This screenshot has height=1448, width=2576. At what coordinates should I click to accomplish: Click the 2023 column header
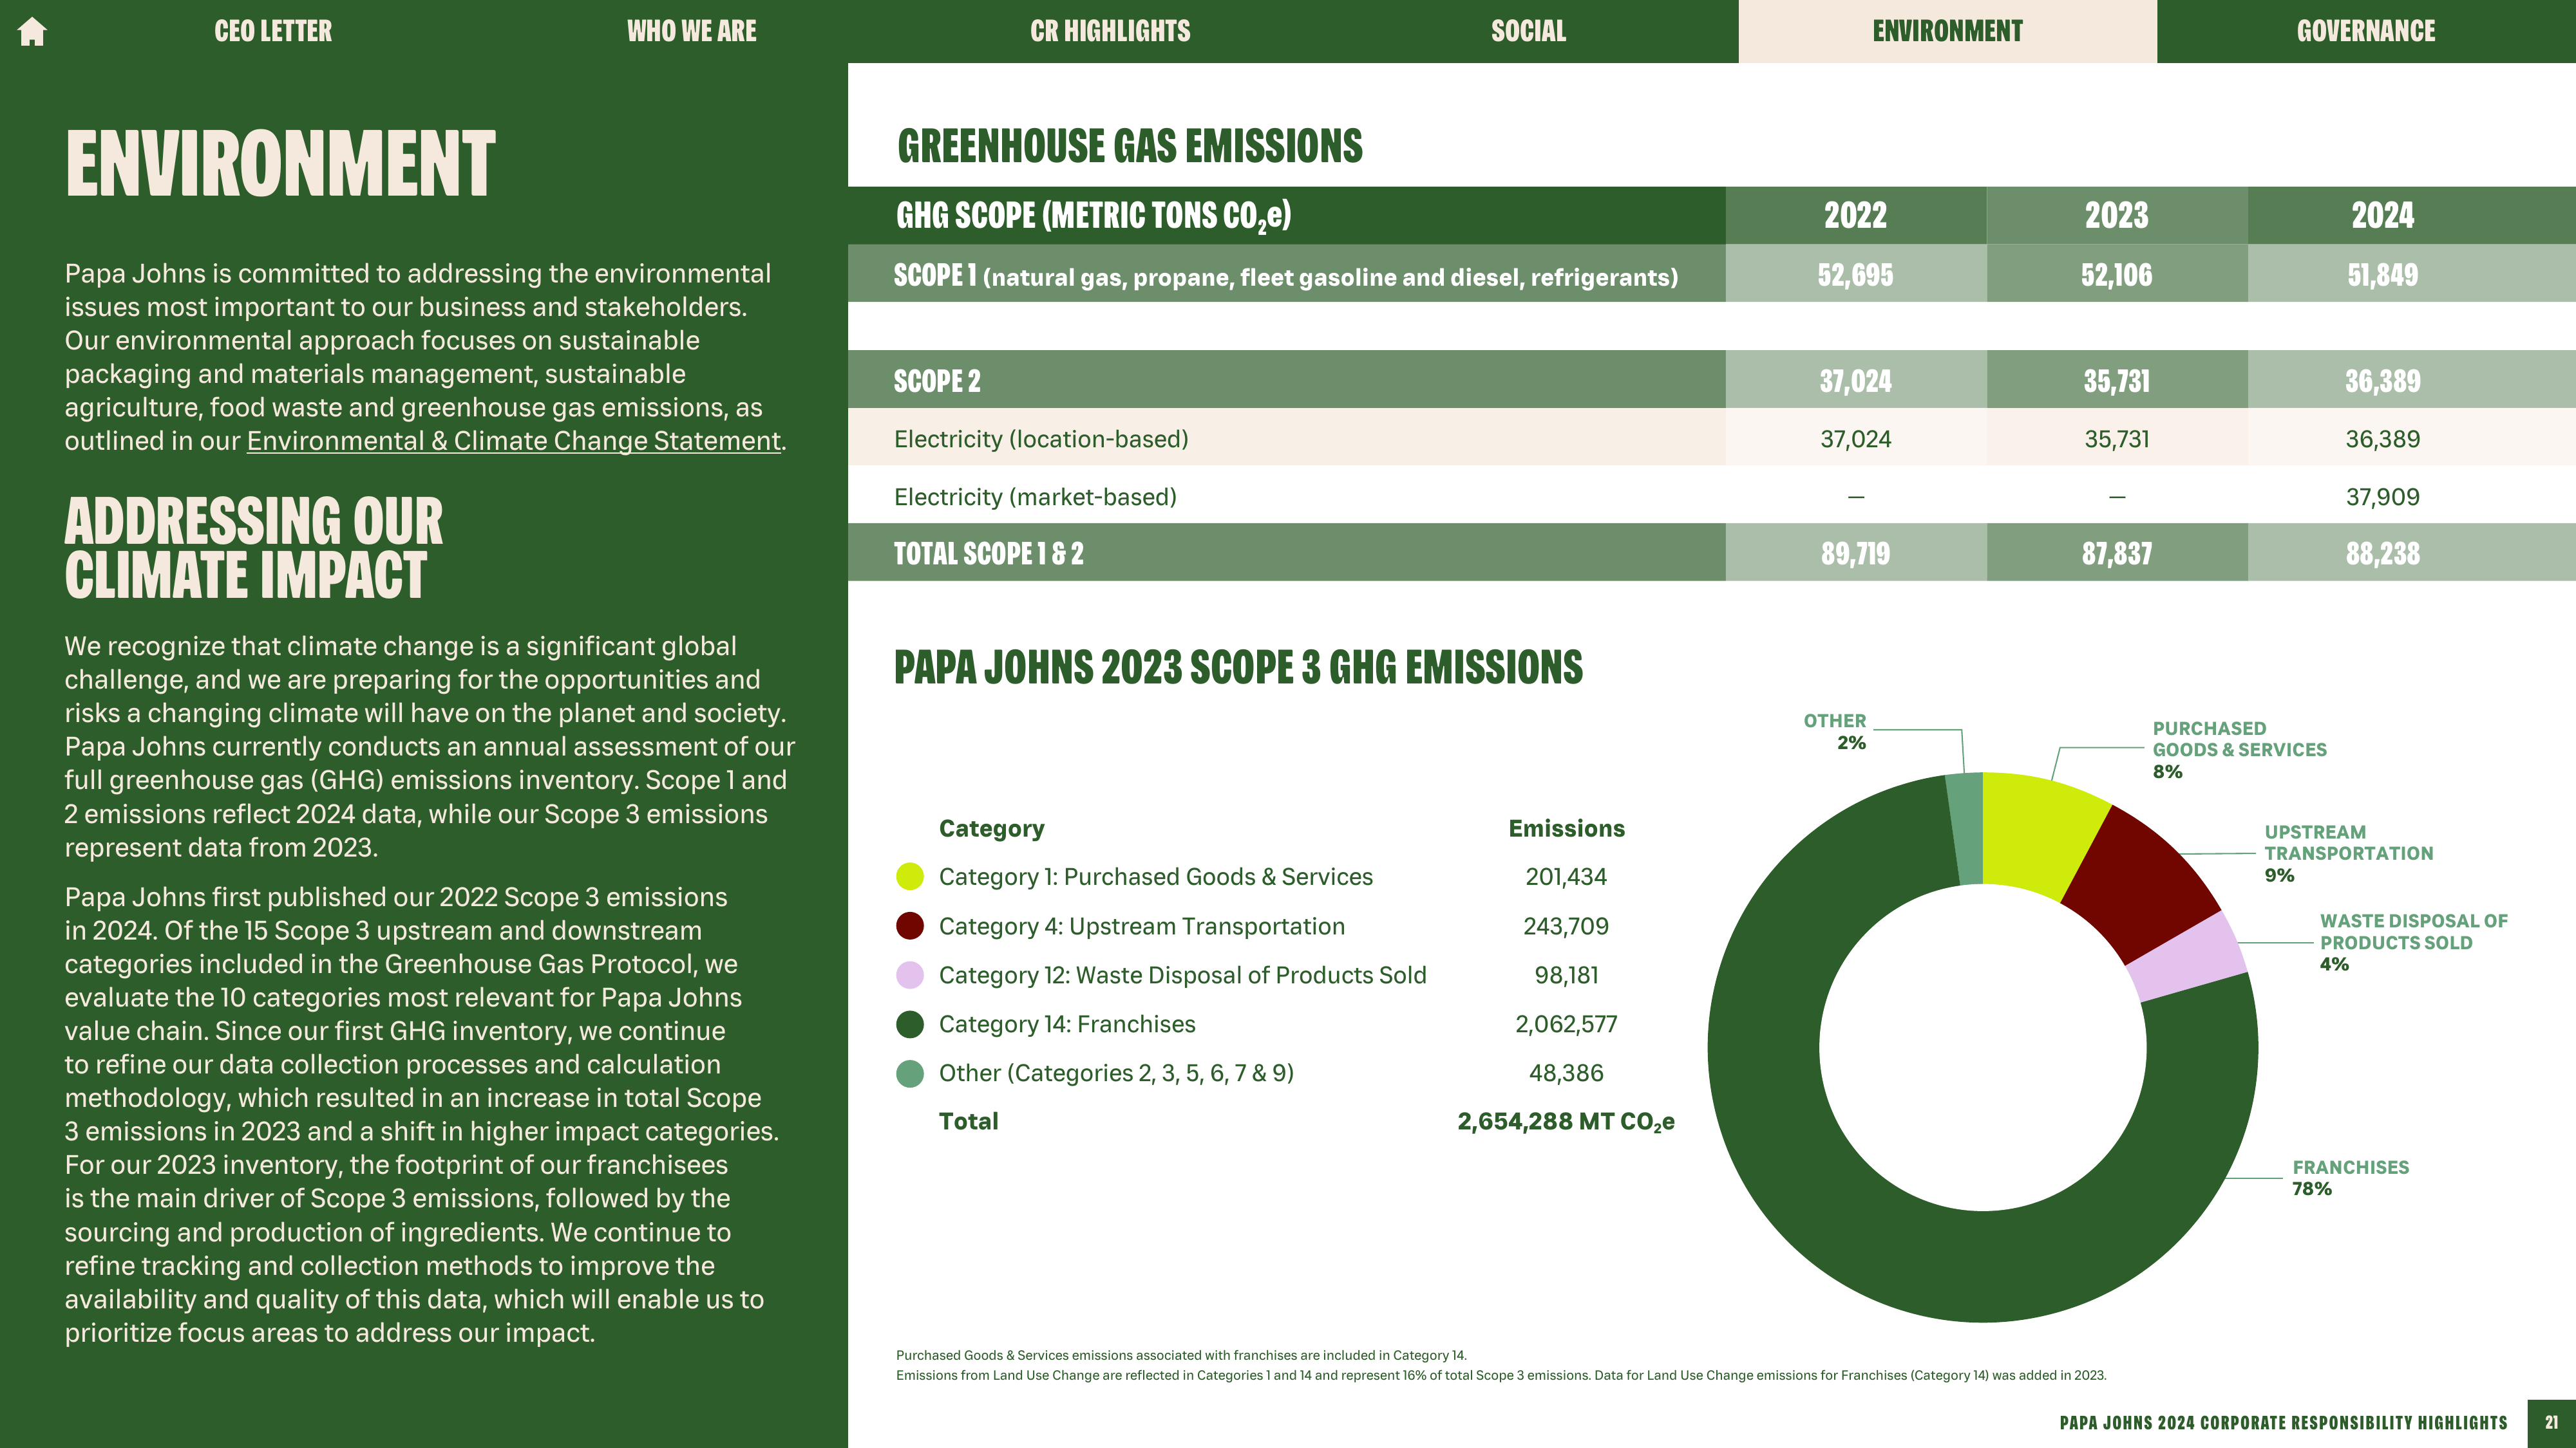point(2116,216)
